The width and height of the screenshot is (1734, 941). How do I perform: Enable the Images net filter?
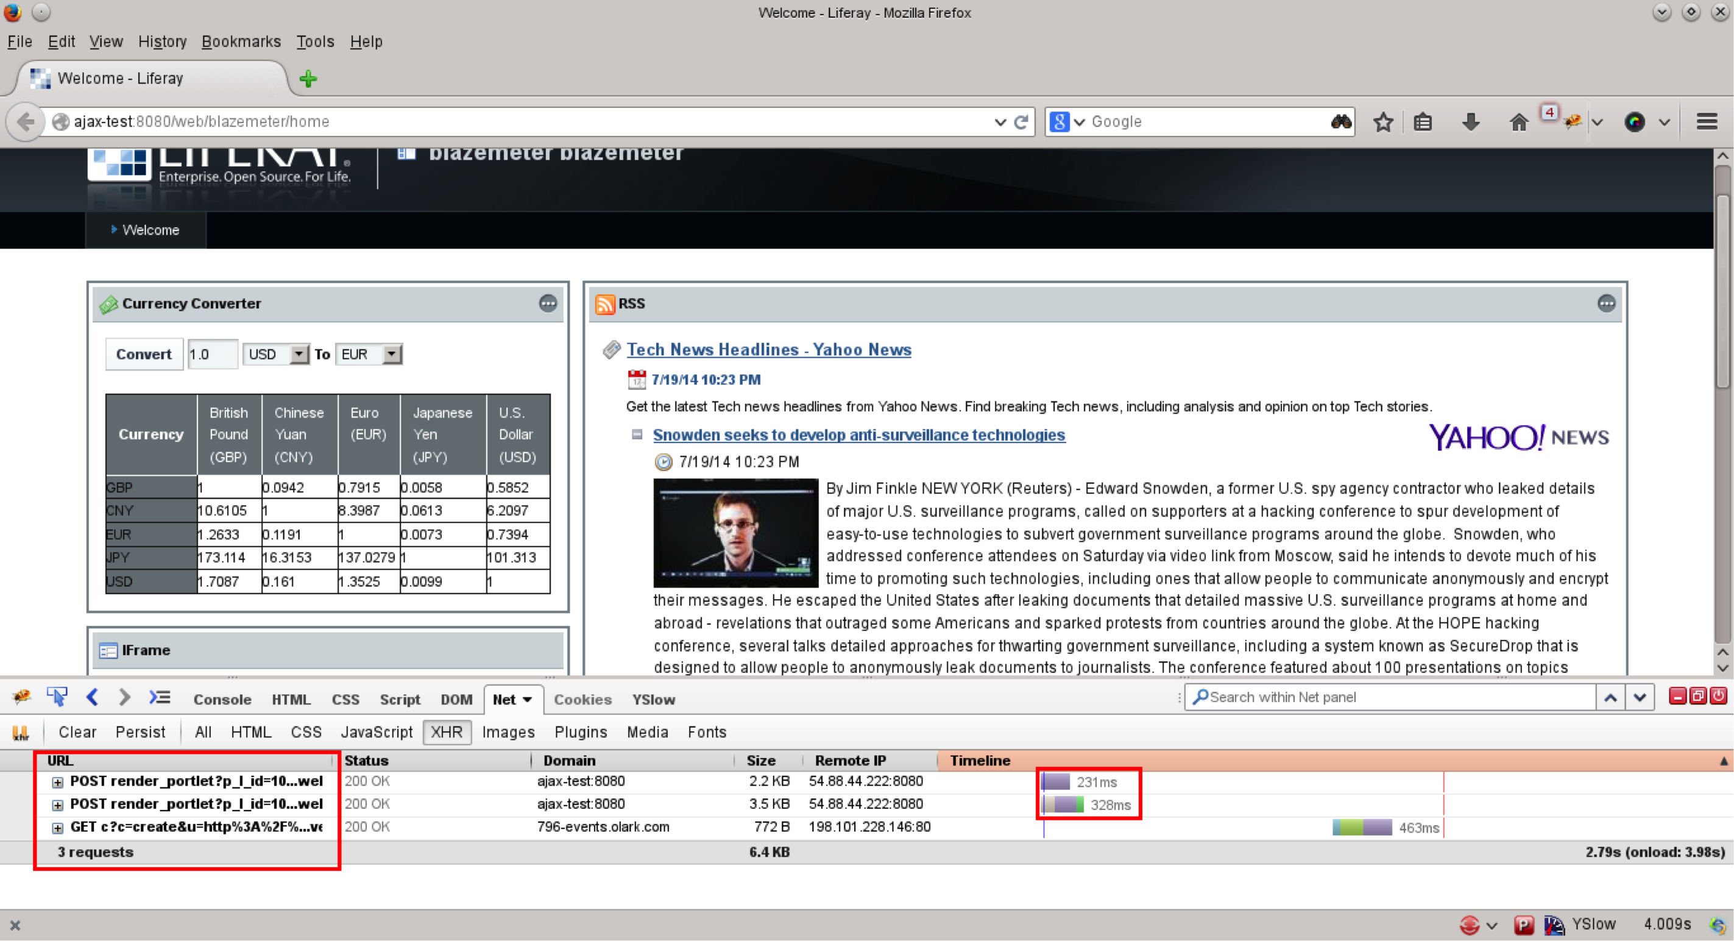pos(508,732)
